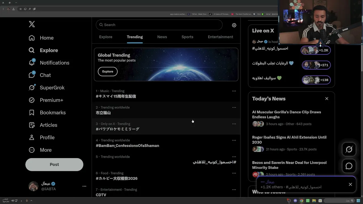Image resolution: width=363 pixels, height=204 pixels.
Task: Open File Explorer from the taskbar
Action: pyautogui.click(x=314, y=201)
